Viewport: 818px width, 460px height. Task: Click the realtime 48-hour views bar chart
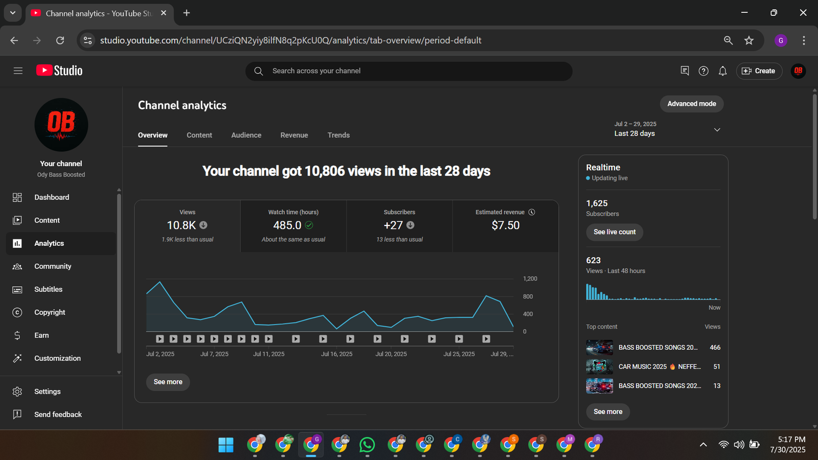[x=653, y=292]
